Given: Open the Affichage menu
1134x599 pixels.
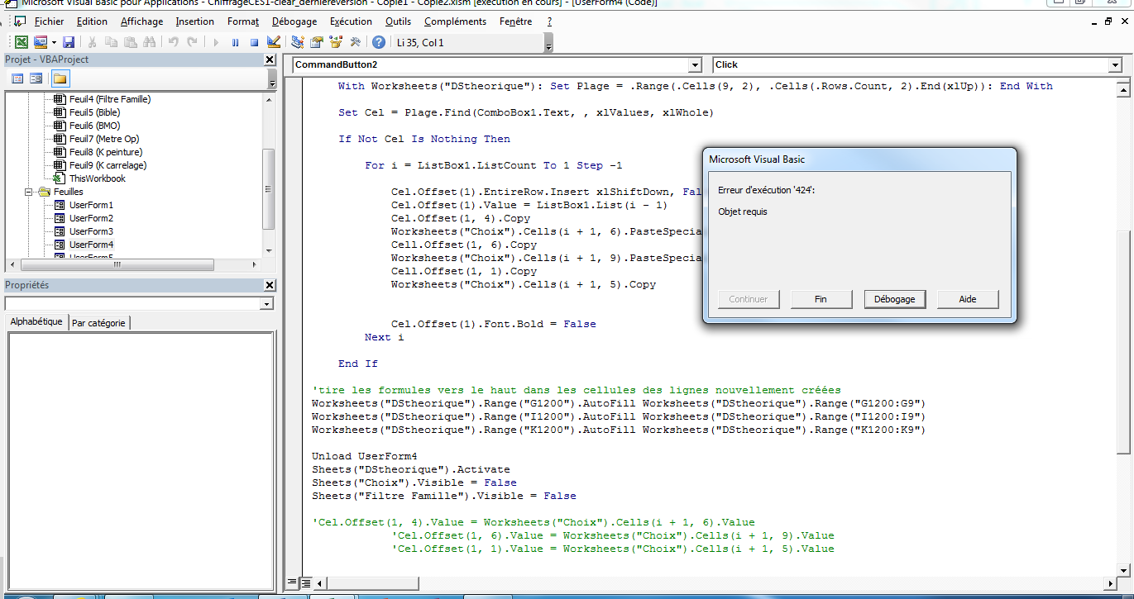Looking at the screenshot, I should pyautogui.click(x=141, y=21).
